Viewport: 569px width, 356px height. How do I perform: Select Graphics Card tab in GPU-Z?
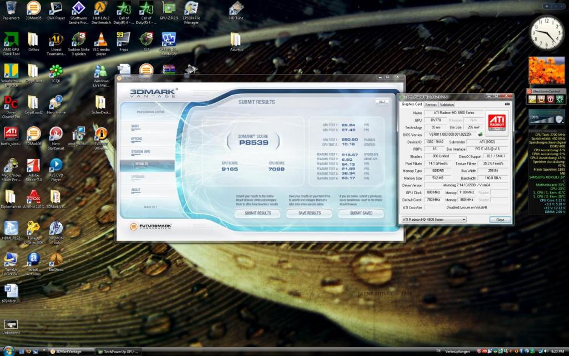412,104
